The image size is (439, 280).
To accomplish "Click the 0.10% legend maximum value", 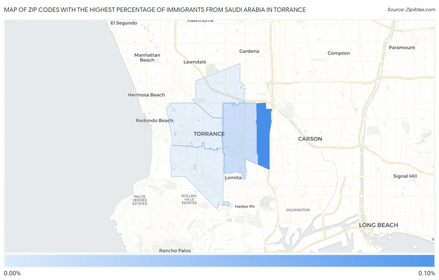I will [x=427, y=273].
